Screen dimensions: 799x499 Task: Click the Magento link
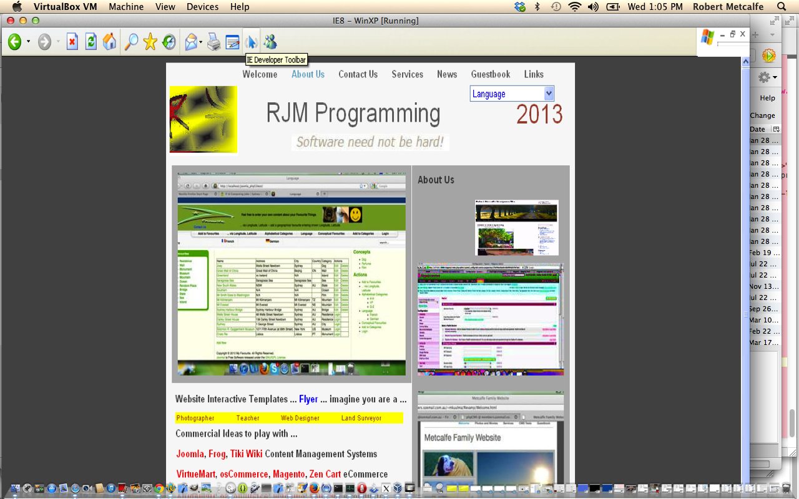tap(289, 474)
